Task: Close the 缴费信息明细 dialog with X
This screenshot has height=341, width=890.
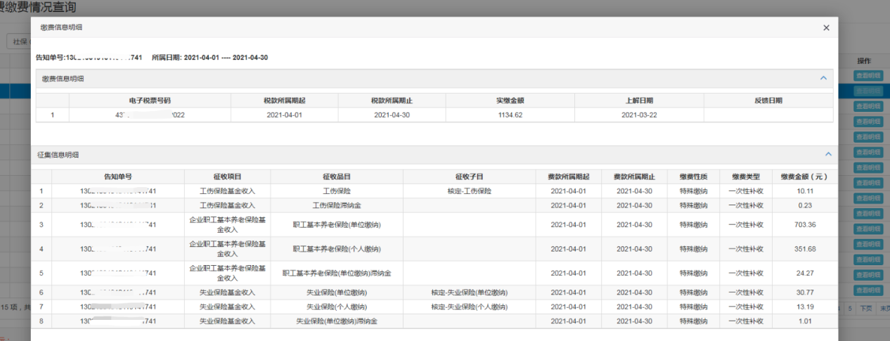Action: click(826, 27)
